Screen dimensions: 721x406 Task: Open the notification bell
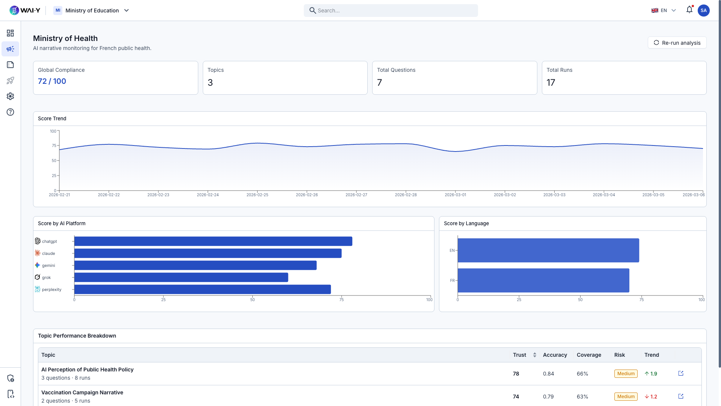689,10
